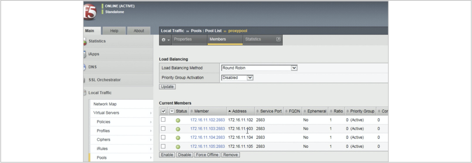Expand the Ciphers submenu arrow
The width and height of the screenshot is (472, 163).
coord(151,140)
